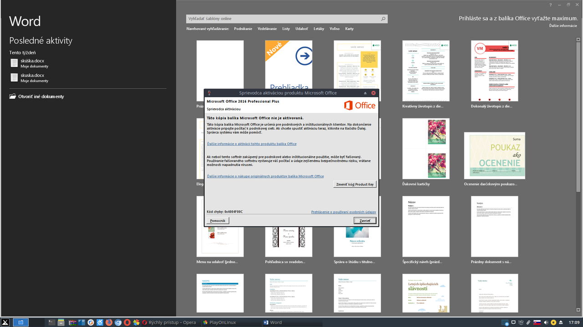Click Zmeniť kód Product Key button
Screen dimensions: 583x327
click(x=355, y=184)
